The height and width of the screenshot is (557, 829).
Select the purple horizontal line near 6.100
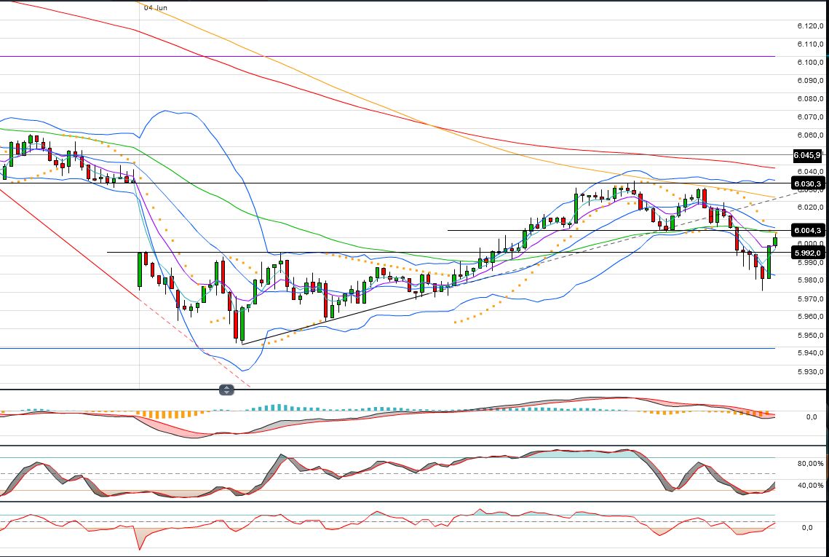click(x=387, y=56)
